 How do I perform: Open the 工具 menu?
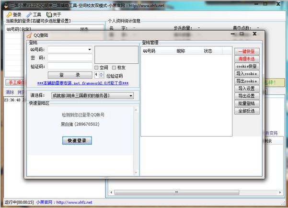(x=34, y=14)
